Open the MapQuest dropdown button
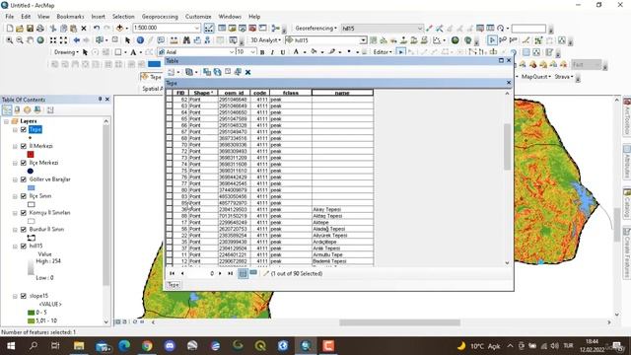Image resolution: width=631 pixels, height=355 pixels. coord(535,77)
